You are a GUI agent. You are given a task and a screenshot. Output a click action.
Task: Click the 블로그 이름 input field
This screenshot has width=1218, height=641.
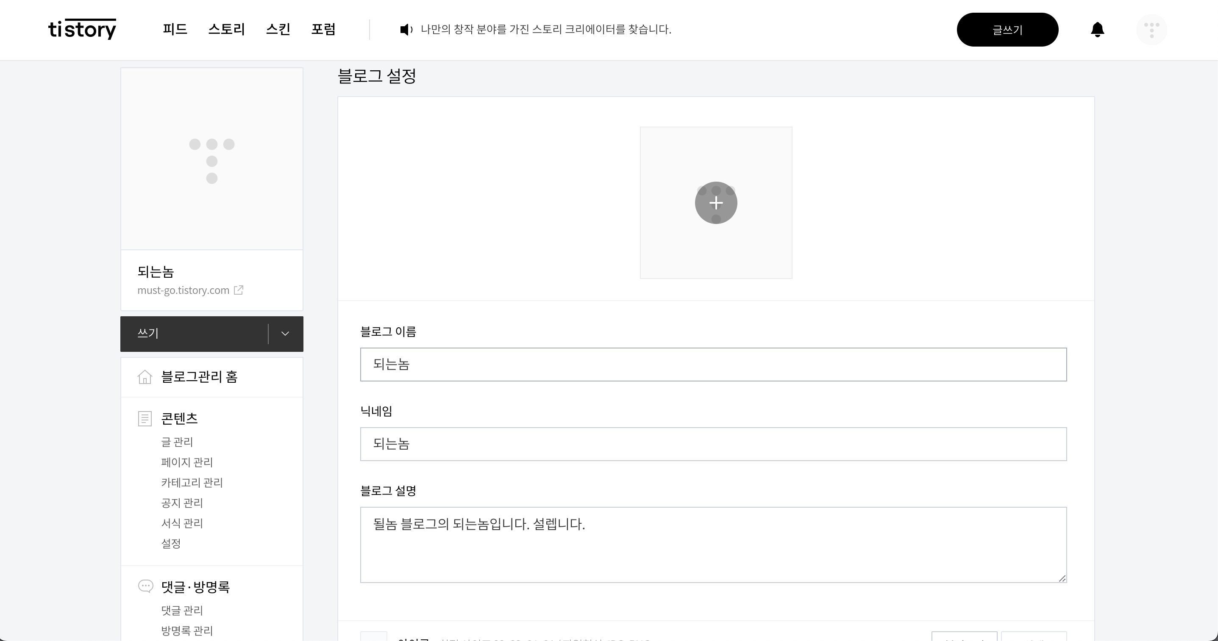(x=713, y=364)
